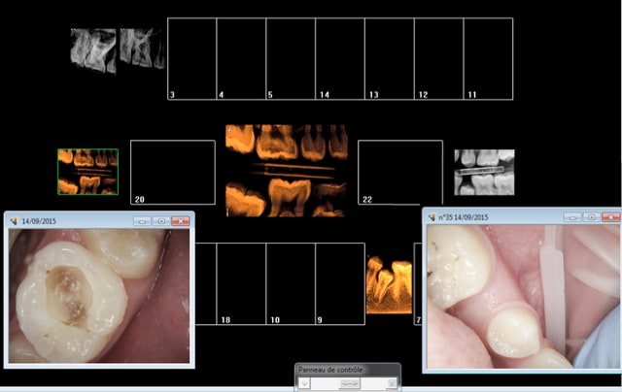The height and width of the screenshot is (392, 622).
Task: Select the green-bordered orange X-ray thumbnail
Action: [87, 172]
